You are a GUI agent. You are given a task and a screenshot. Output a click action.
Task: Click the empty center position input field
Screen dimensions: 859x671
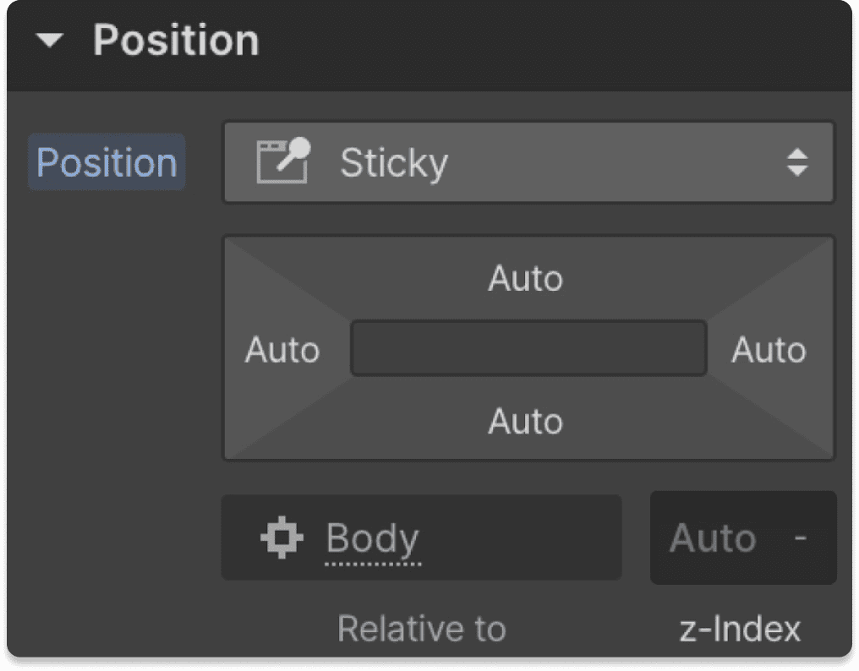pos(528,347)
